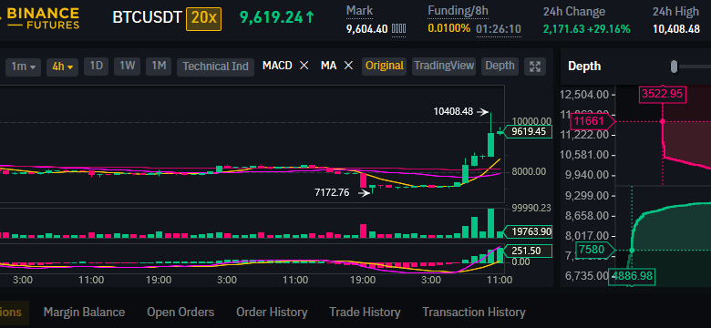Image resolution: width=711 pixels, height=328 pixels.
Task: Show Depth chart view
Action: (500, 67)
